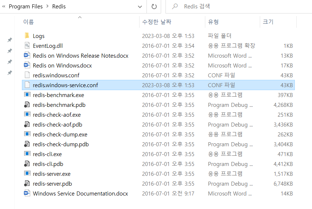Select the file name redis-server.pdb
Image resolution: width=312 pixels, height=209 pixels.
(x=52, y=183)
